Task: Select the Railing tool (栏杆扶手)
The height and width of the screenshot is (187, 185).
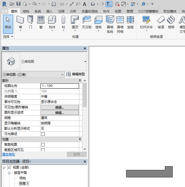Action: coord(146,22)
